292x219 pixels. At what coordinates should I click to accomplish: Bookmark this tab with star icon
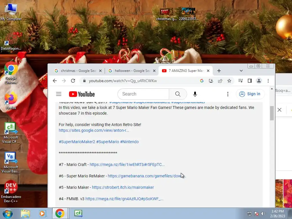coord(229,81)
